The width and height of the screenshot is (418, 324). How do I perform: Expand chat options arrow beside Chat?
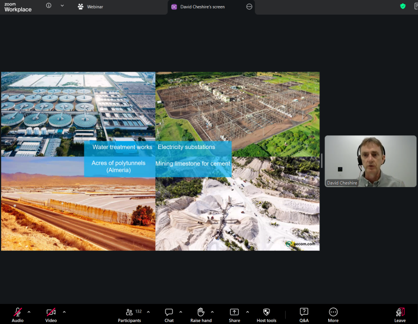[x=181, y=312]
